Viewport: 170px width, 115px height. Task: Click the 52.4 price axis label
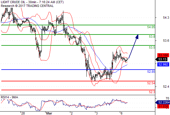[x=166, y=87]
